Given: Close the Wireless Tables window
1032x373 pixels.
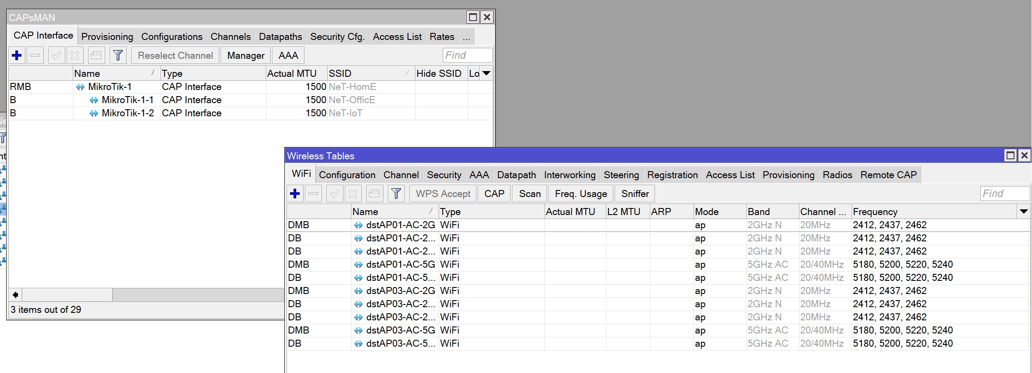Looking at the screenshot, I should click(1024, 155).
